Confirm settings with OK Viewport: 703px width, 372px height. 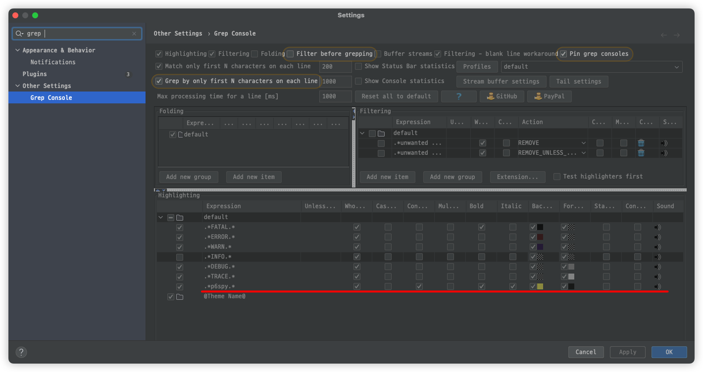(x=669, y=352)
